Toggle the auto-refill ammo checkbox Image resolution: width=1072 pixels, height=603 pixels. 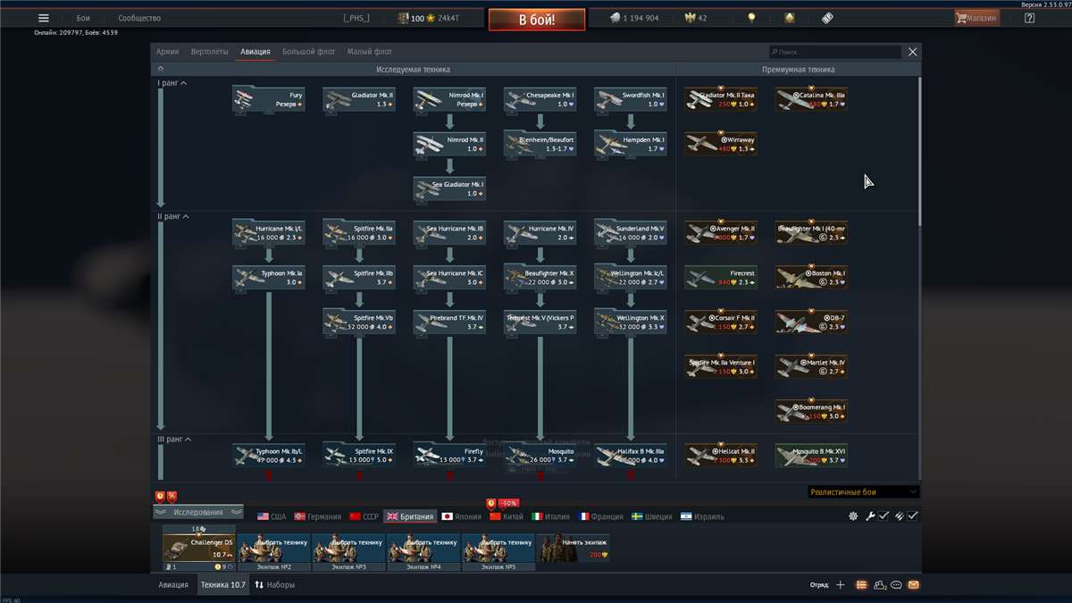pos(913,516)
